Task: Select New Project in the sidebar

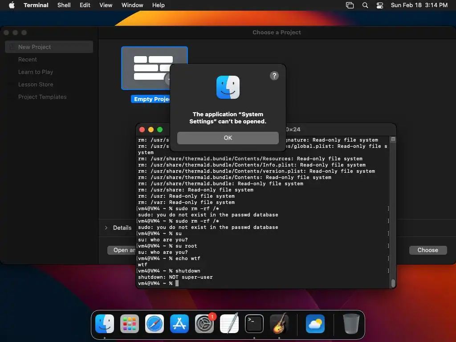Action: (49, 47)
